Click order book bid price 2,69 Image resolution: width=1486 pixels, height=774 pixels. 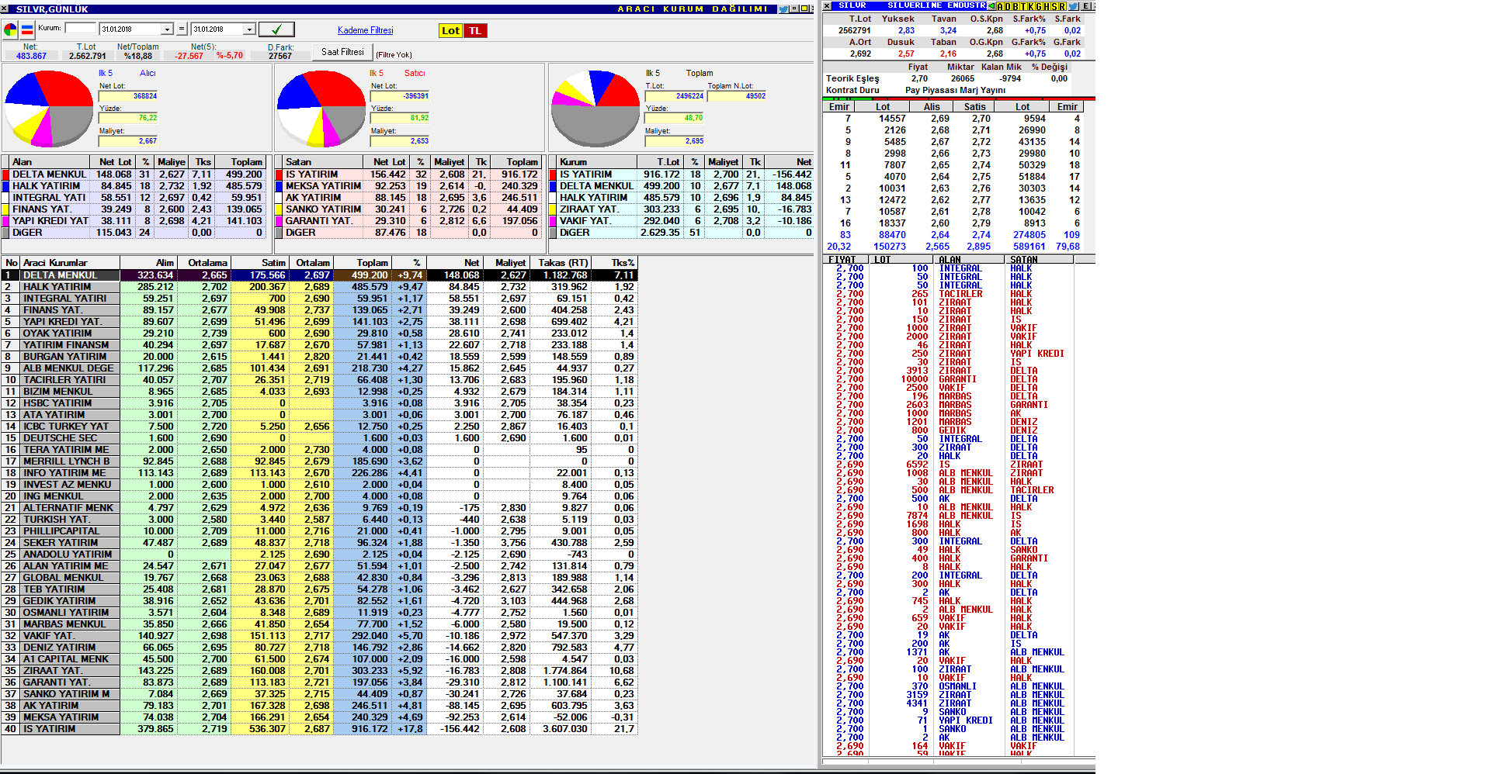(940, 119)
